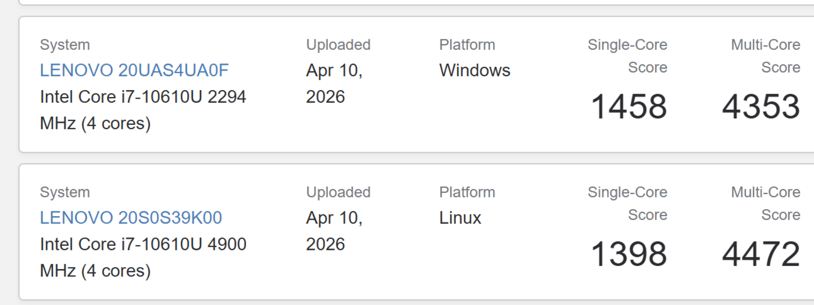Click the multi-core score 4472
The image size is (814, 305).
[x=761, y=254]
